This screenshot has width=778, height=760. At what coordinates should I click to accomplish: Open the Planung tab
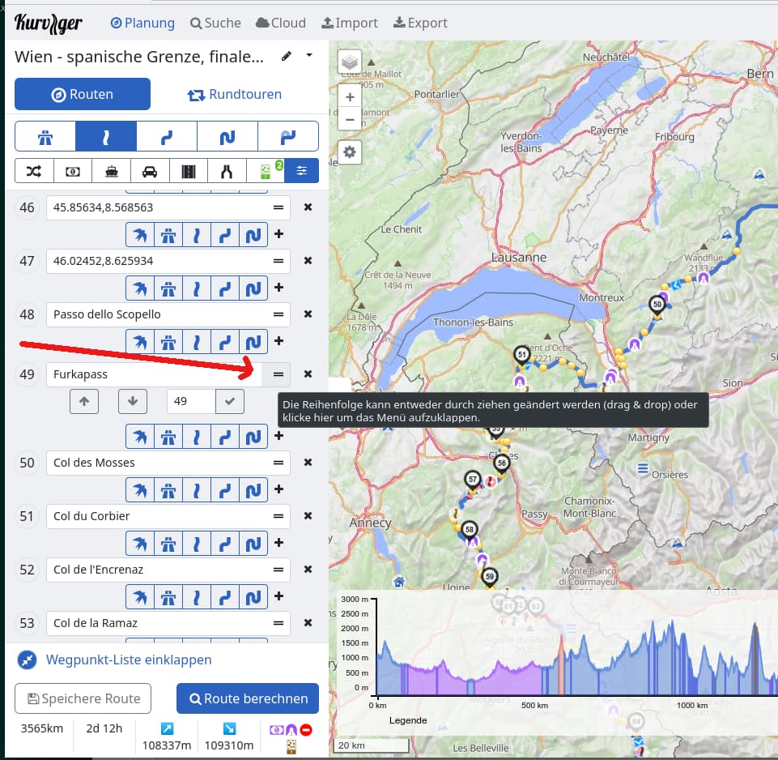pos(142,23)
